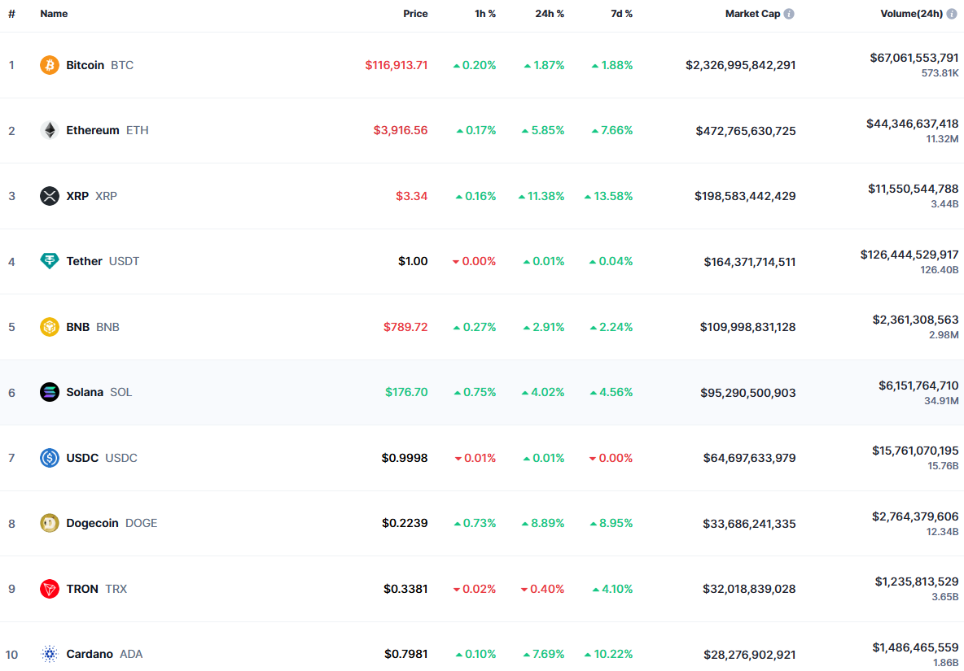Image resolution: width=964 pixels, height=671 pixels.
Task: Click the BNB logo icon
Action: click(x=49, y=327)
